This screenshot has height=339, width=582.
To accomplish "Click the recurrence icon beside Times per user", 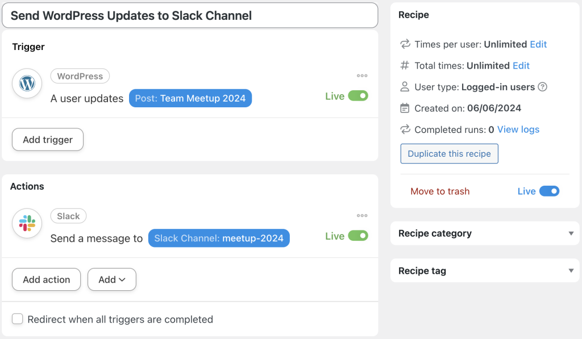I will click(405, 44).
